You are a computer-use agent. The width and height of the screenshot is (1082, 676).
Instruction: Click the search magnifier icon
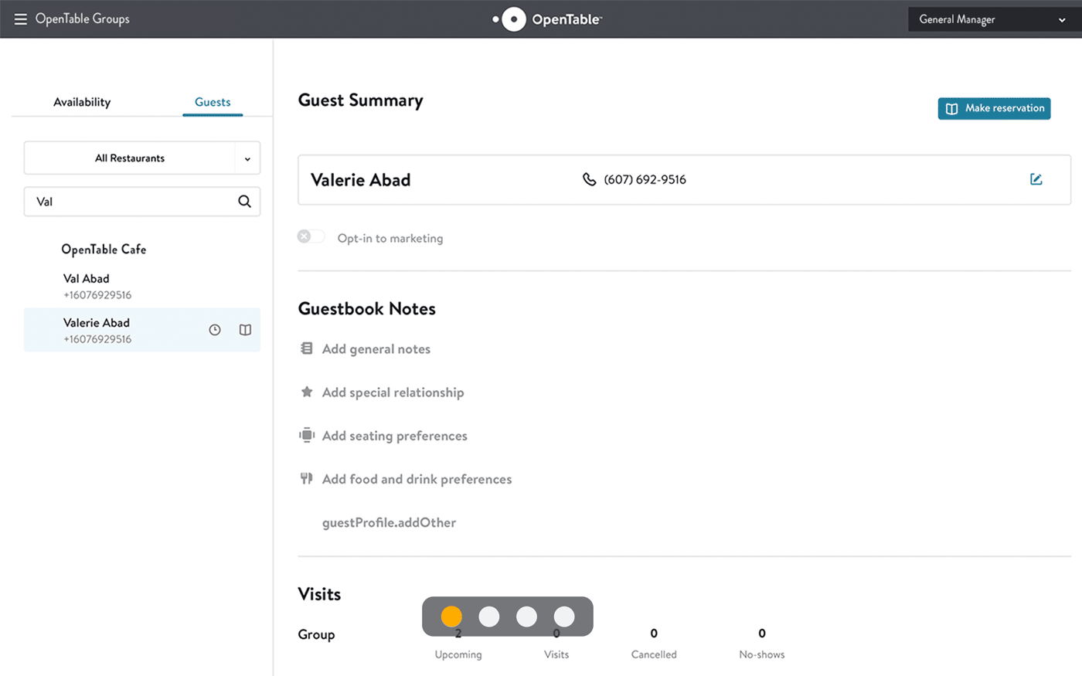point(244,202)
